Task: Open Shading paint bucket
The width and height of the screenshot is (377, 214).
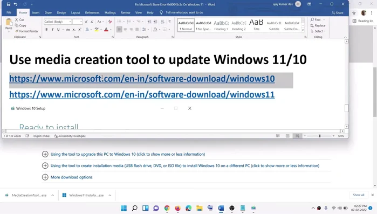Action: click(155, 30)
